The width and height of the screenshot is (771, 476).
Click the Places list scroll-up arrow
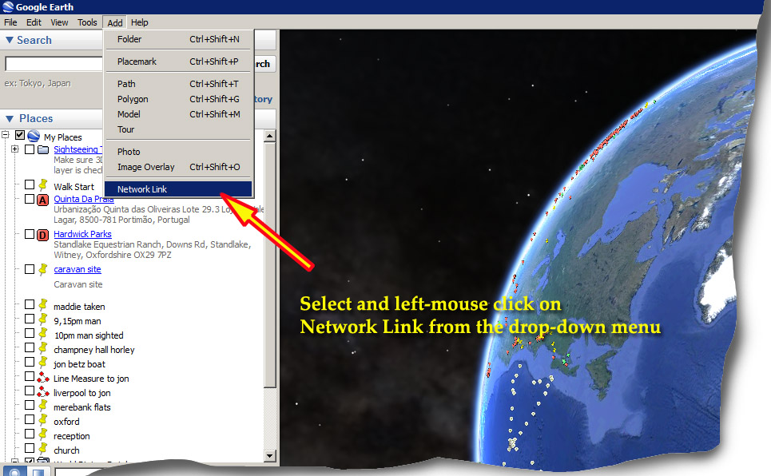[269, 136]
